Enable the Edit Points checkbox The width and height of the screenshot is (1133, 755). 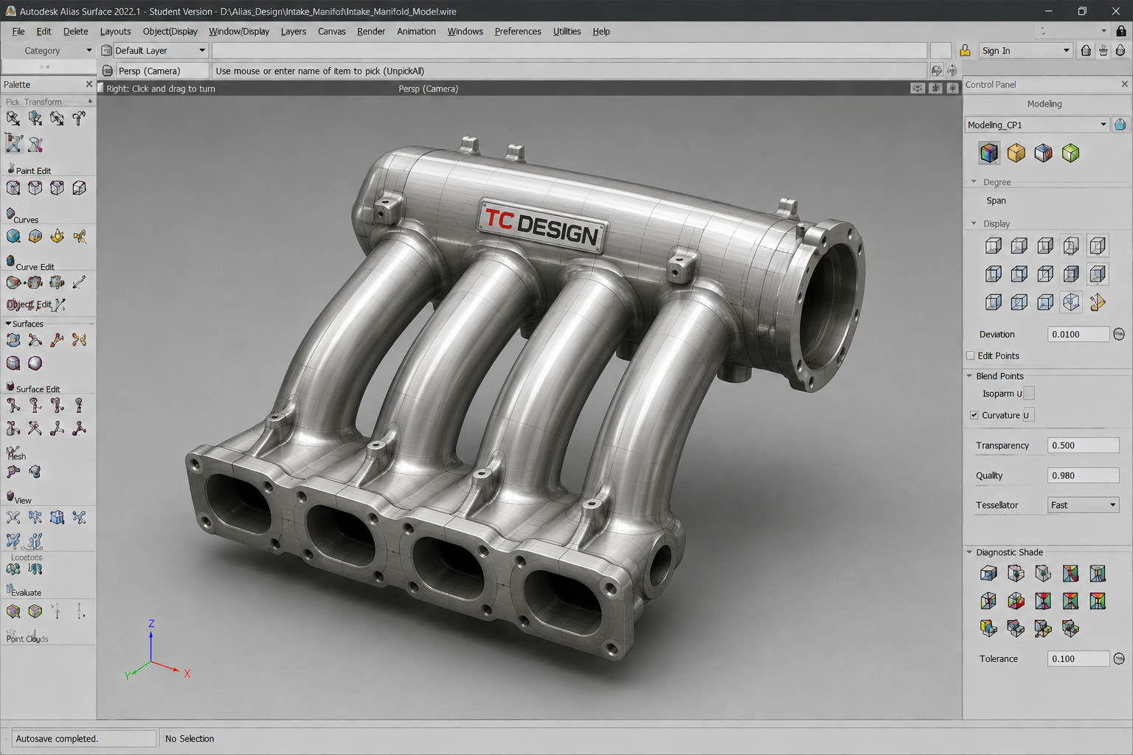[x=971, y=355]
